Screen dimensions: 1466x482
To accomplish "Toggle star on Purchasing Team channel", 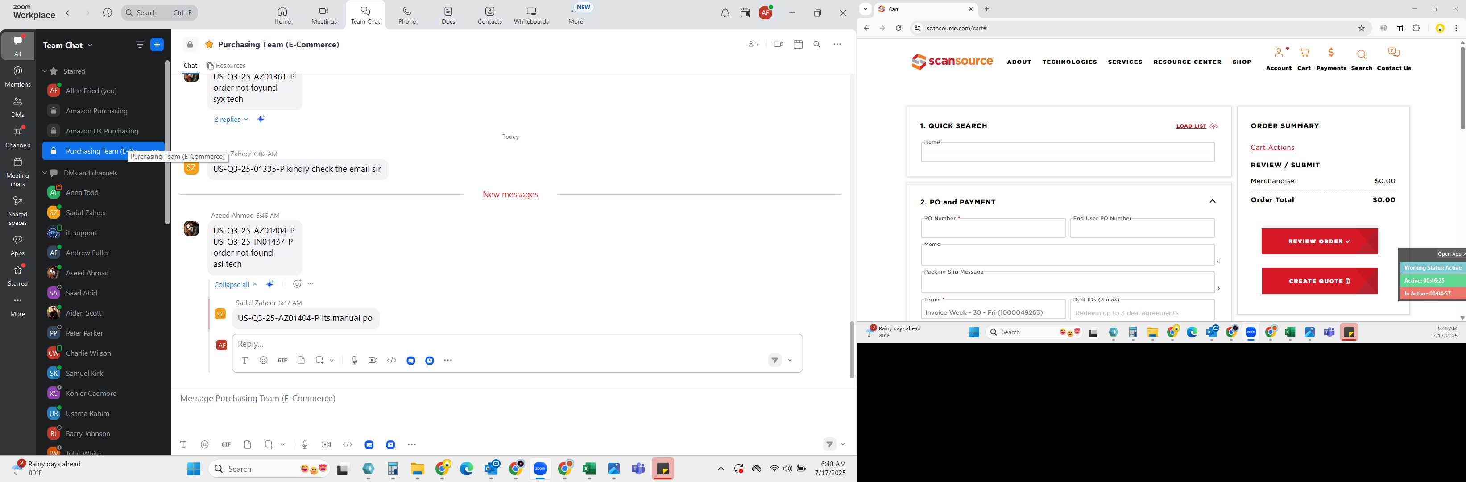I will click(209, 44).
